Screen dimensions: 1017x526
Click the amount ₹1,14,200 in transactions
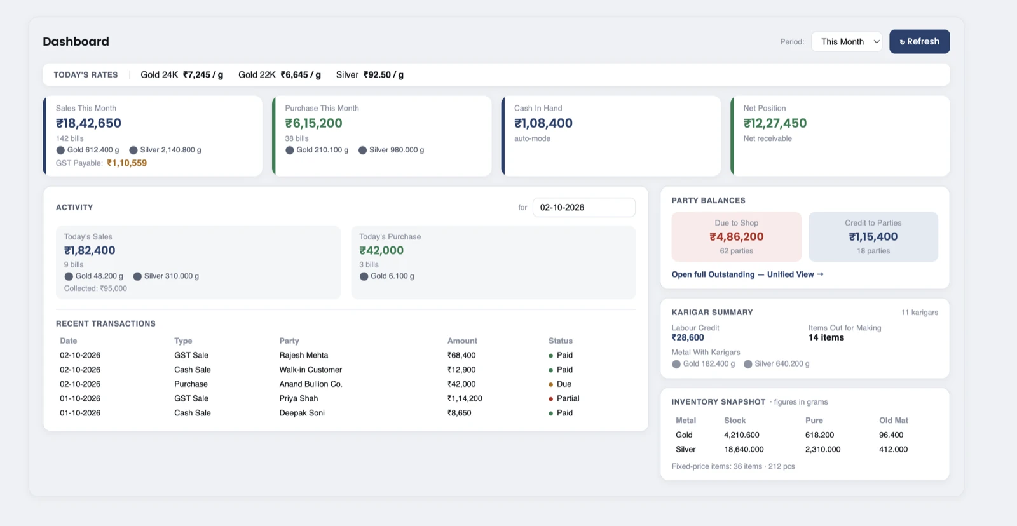pos(465,398)
